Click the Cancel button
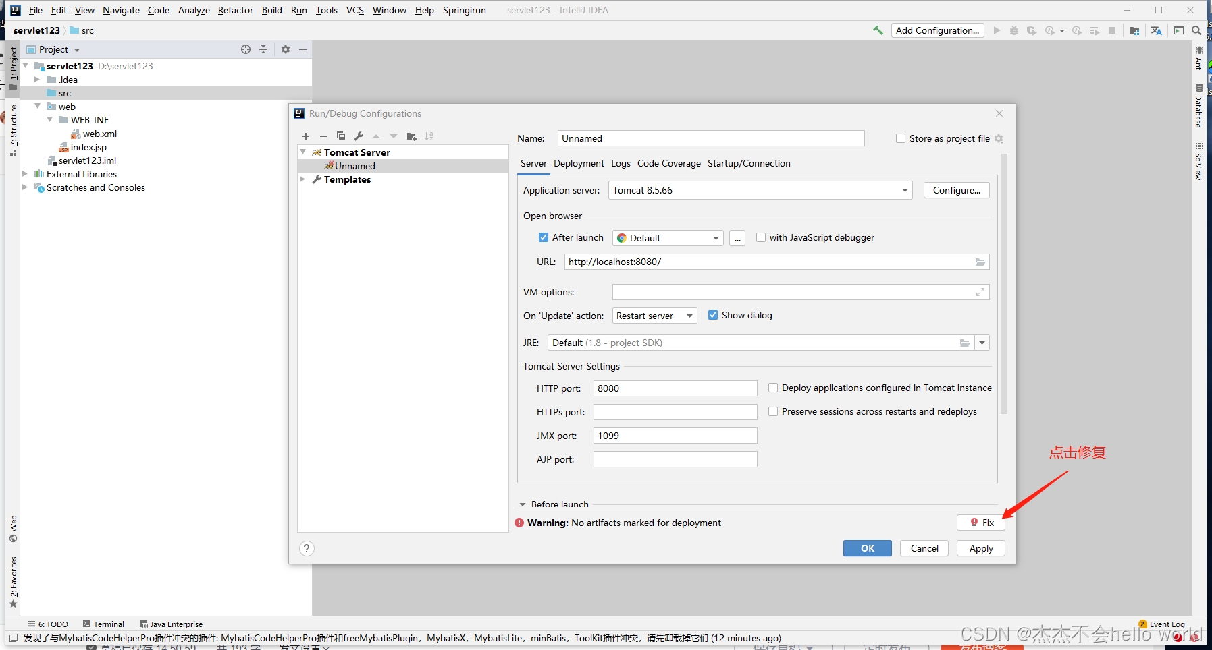1212x650 pixels. [x=924, y=548]
